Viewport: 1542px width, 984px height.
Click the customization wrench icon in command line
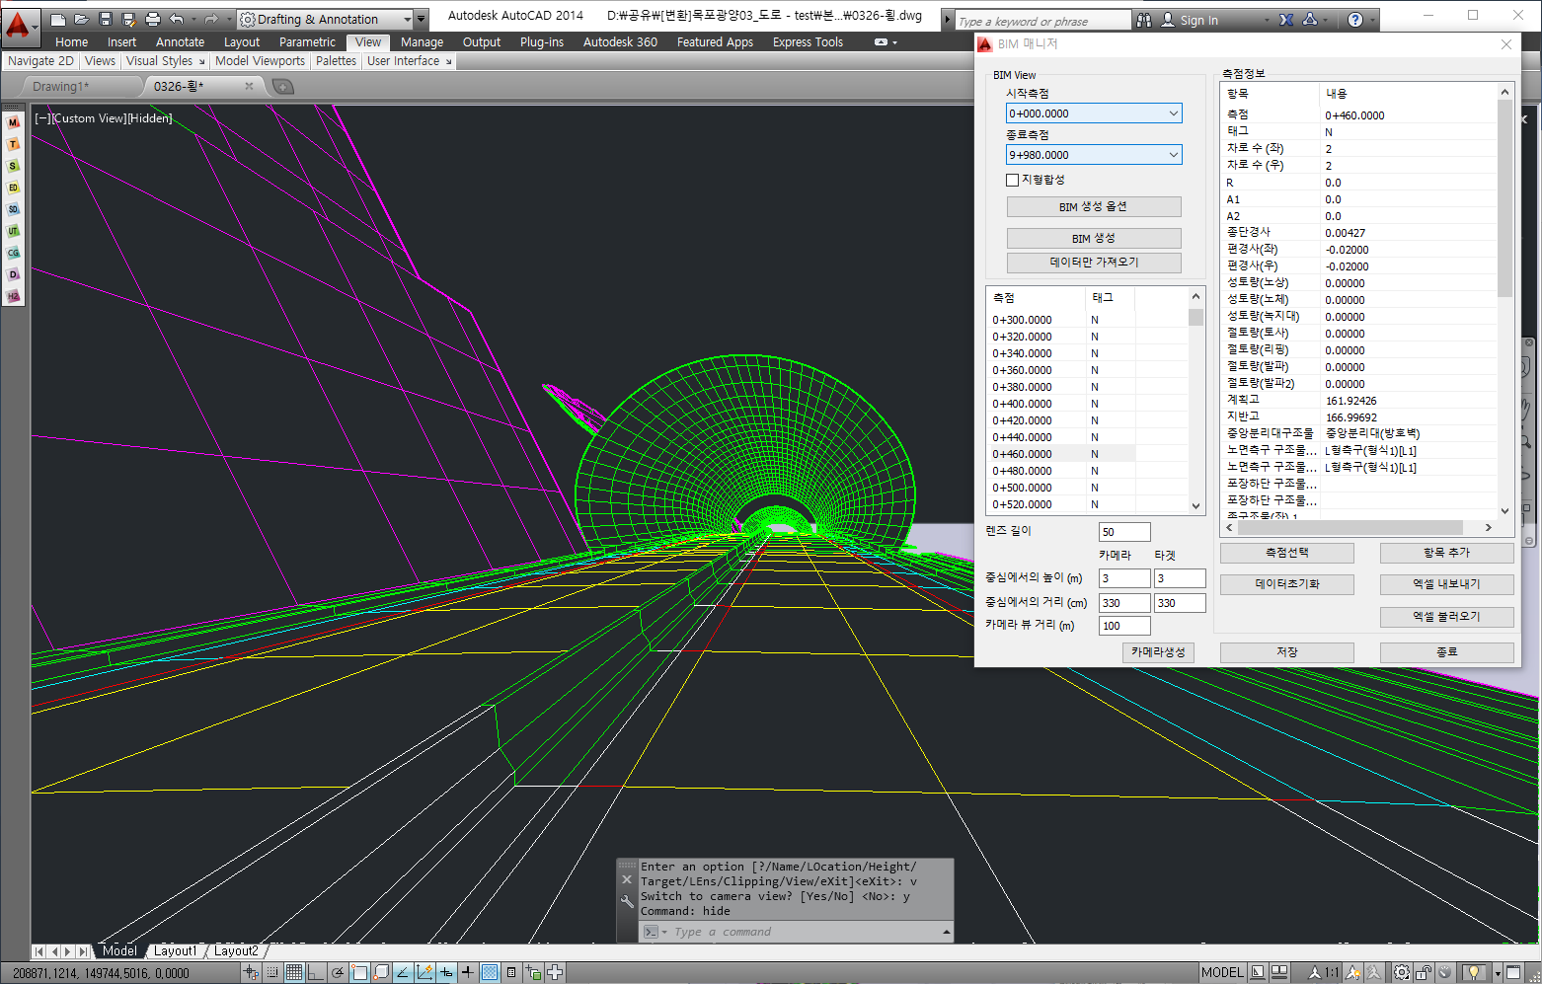click(x=627, y=901)
